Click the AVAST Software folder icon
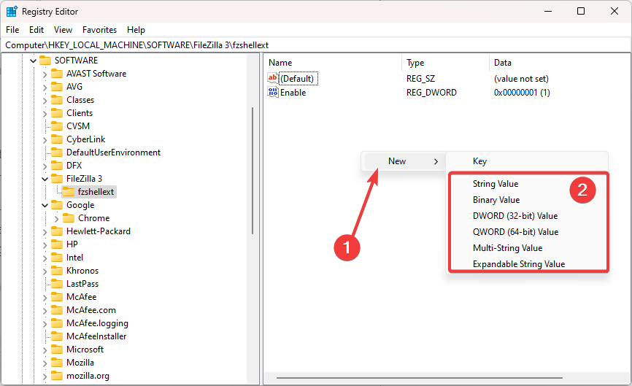The height and width of the screenshot is (386, 632). tap(57, 74)
